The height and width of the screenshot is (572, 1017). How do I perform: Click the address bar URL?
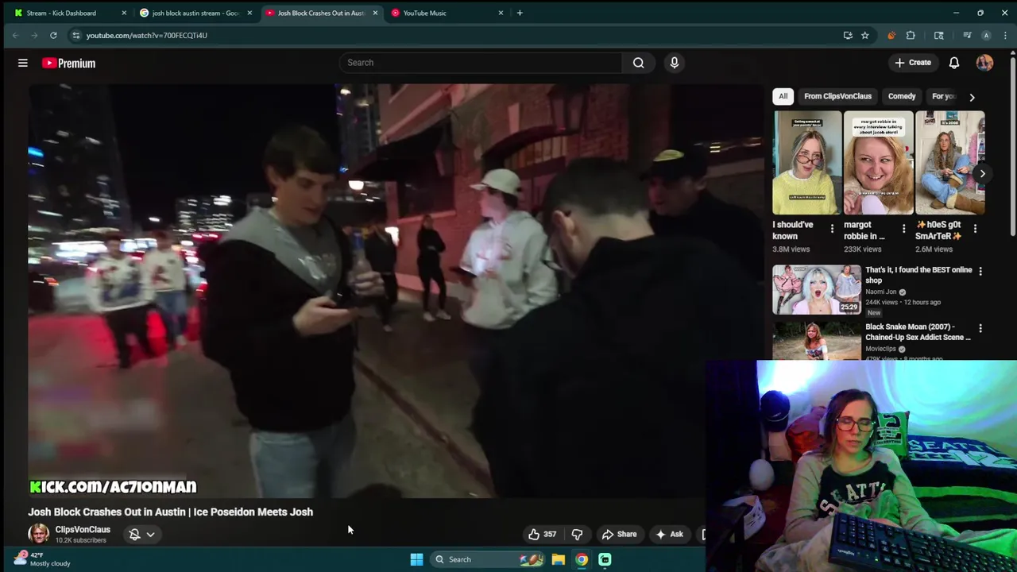point(147,35)
